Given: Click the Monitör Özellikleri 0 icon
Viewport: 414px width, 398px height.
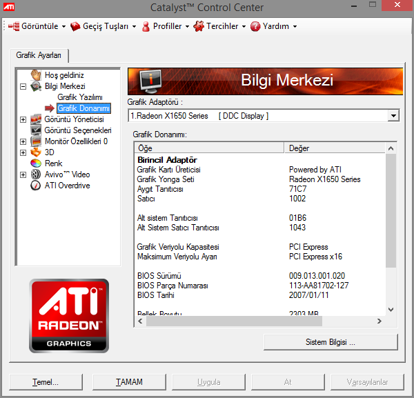Looking at the screenshot, I should coord(36,141).
